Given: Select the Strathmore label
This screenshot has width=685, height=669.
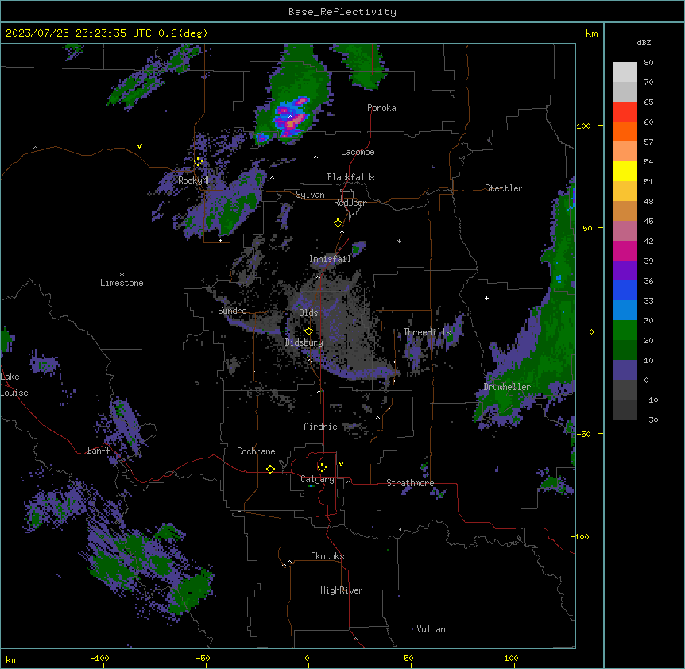Looking at the screenshot, I should coord(410,483).
